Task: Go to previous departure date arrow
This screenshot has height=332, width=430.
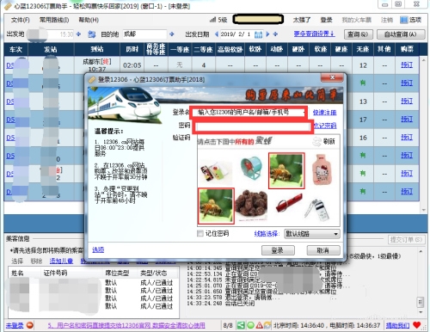Action: [217, 34]
